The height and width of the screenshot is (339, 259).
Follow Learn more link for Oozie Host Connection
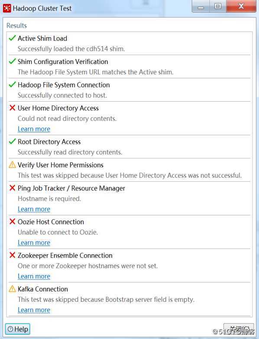[34, 243]
